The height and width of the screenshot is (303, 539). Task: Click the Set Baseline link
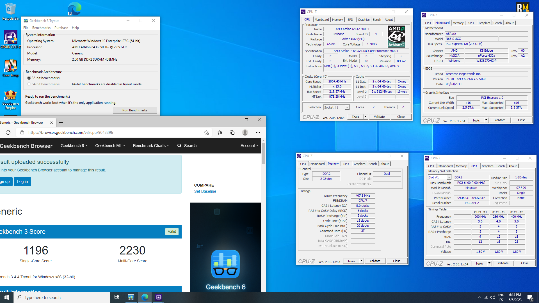205,191
